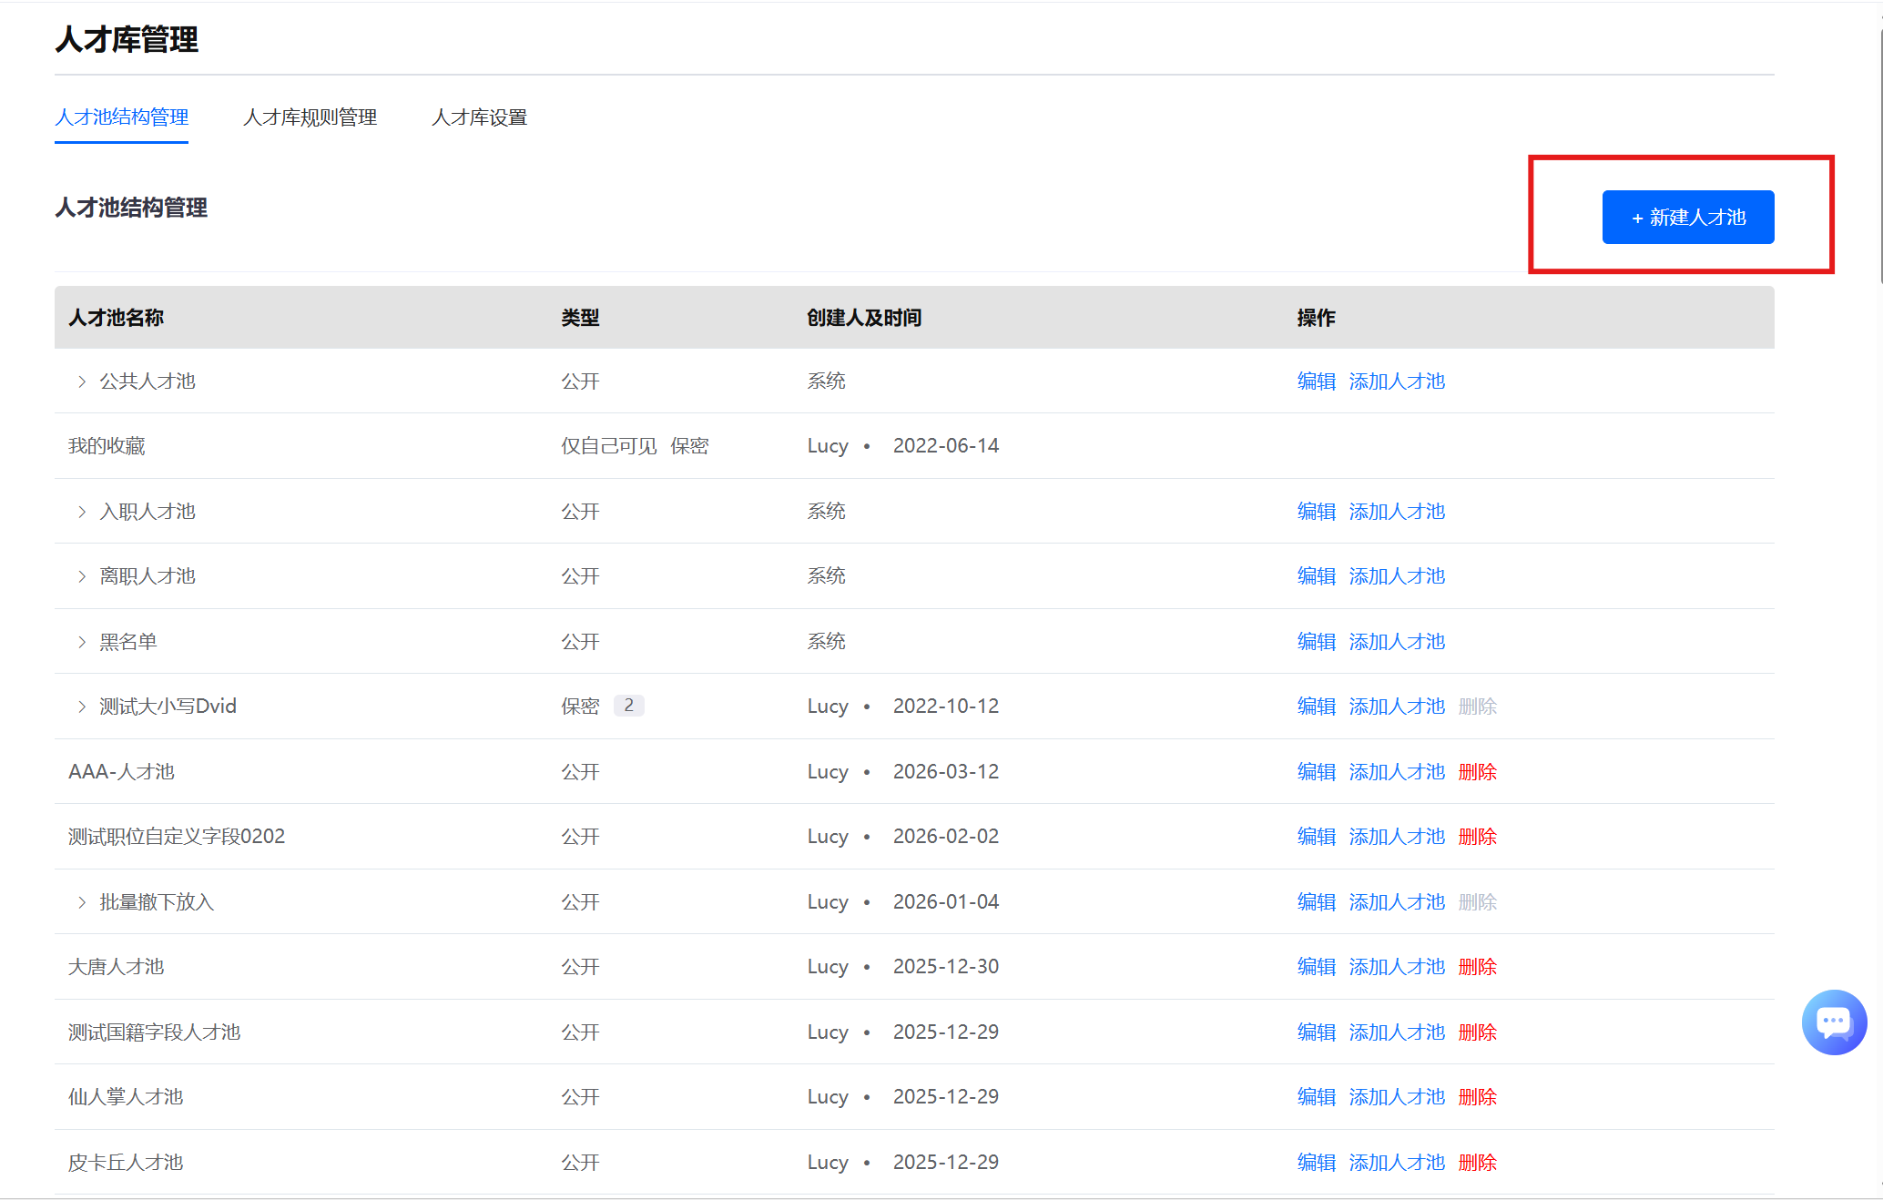Click the 仙人掌人才池 name cell
Screen dimensions: 1883x1200
tap(126, 1097)
